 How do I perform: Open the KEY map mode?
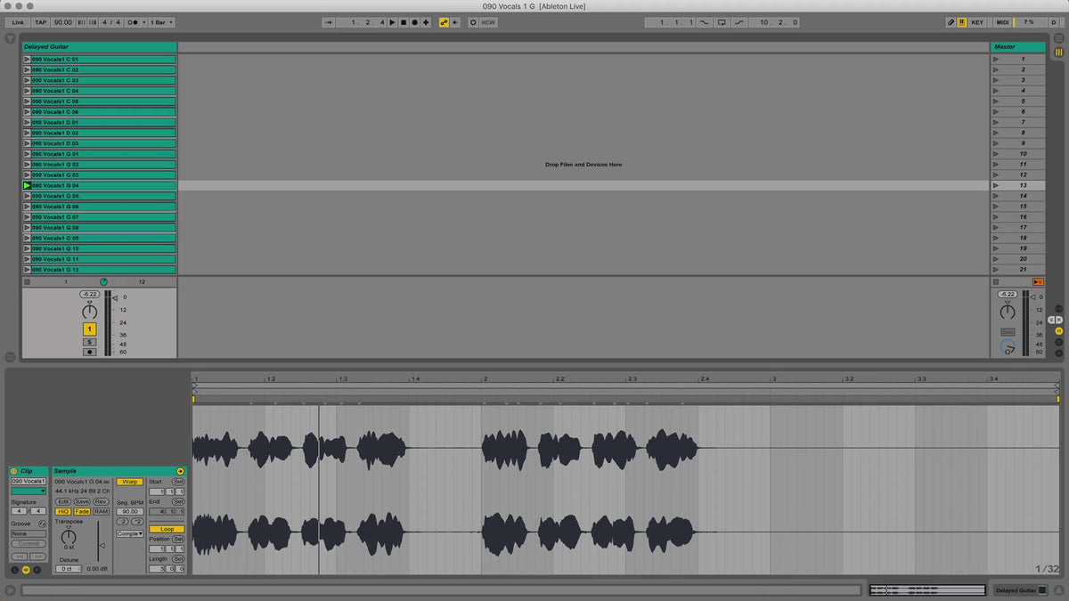[x=977, y=22]
